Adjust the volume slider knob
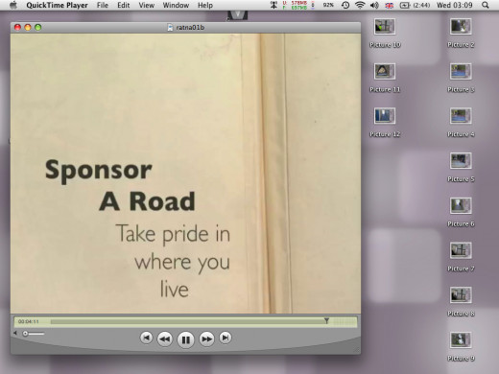The width and height of the screenshot is (499, 374). [x=25, y=334]
